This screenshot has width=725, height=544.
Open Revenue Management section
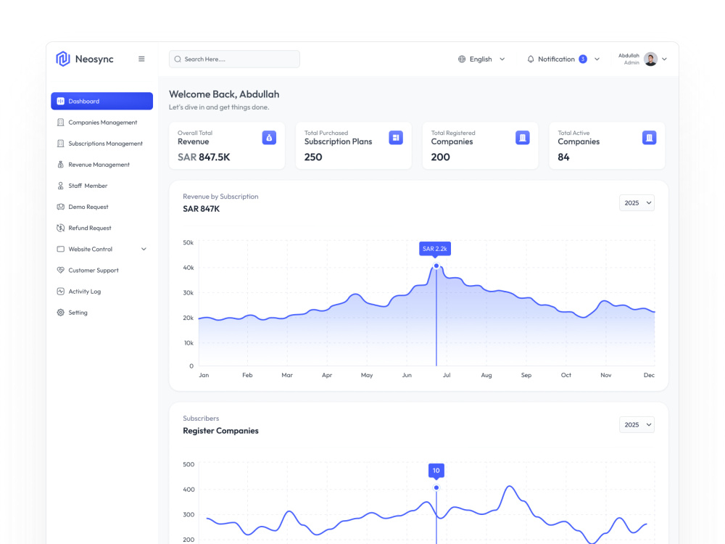coord(101,164)
